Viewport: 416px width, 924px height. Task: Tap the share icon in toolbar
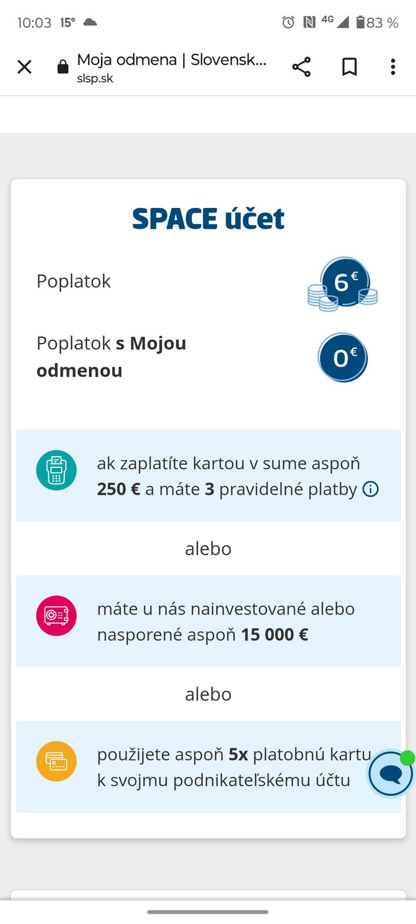click(x=302, y=67)
